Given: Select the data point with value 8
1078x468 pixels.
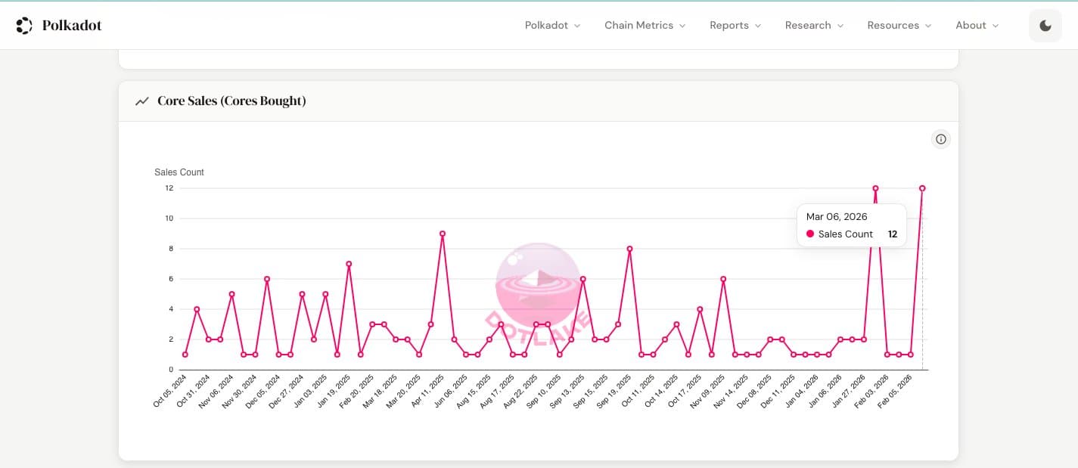Looking at the screenshot, I should (629, 249).
